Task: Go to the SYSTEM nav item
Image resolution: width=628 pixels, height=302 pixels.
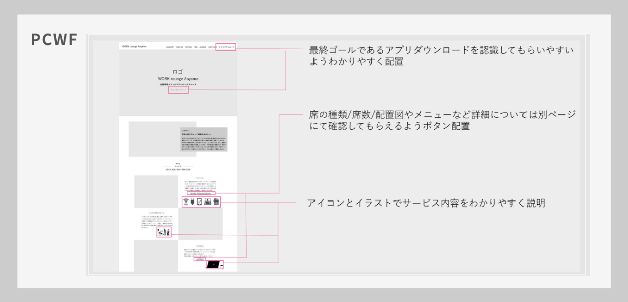Action: pos(188,47)
